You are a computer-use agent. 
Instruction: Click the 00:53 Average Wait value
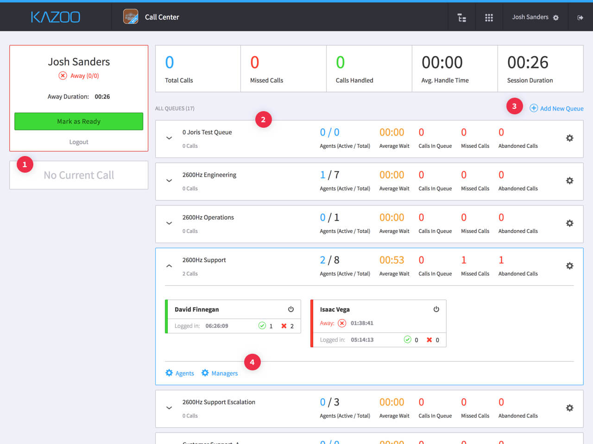[x=392, y=260]
